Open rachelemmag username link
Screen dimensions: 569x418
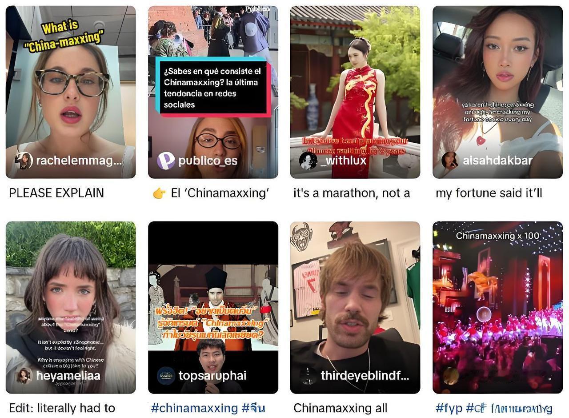(79, 161)
